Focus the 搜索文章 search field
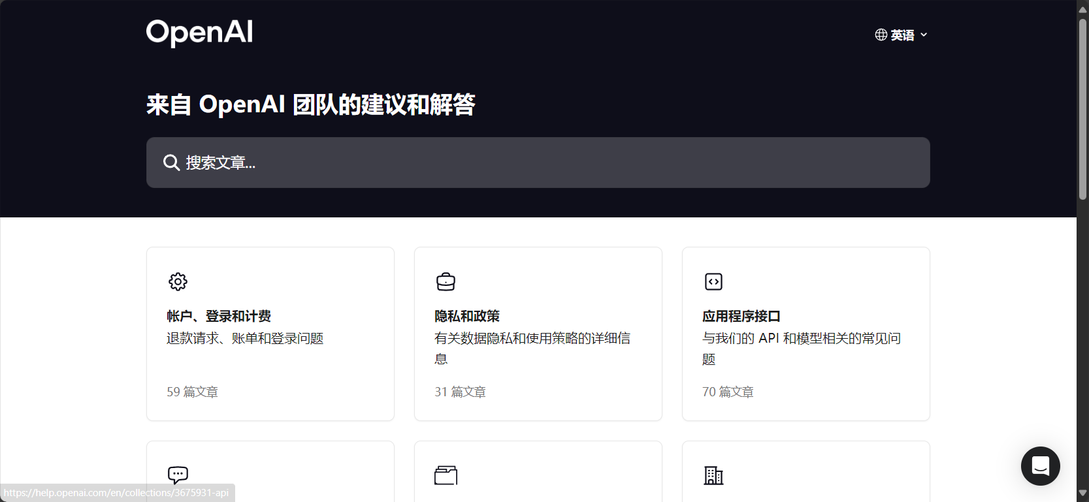This screenshot has width=1089, height=502. [x=538, y=163]
